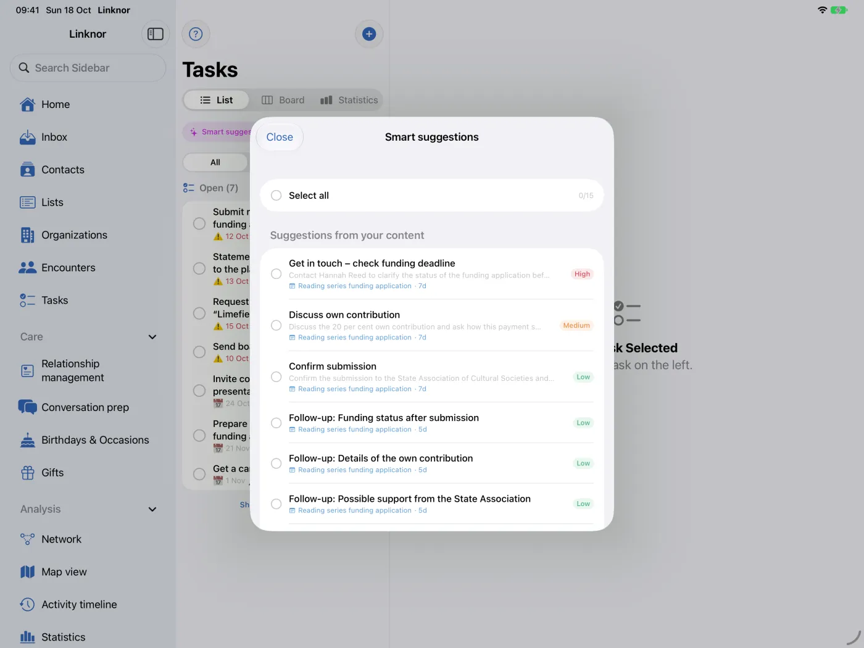Select the 'Get in touch – check funding deadline' suggestion circle
This screenshot has width=864, height=648.
click(276, 274)
